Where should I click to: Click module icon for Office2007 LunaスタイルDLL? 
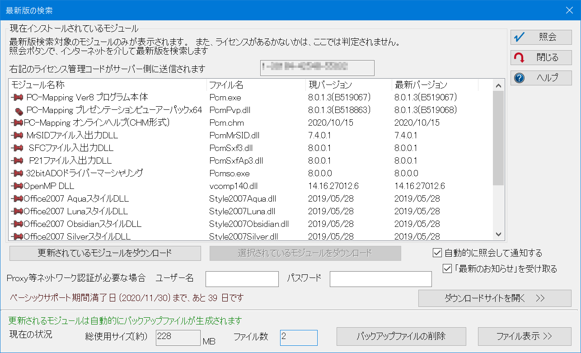17,211
